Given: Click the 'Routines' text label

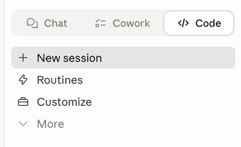Looking at the screenshot, I should tap(60, 80).
